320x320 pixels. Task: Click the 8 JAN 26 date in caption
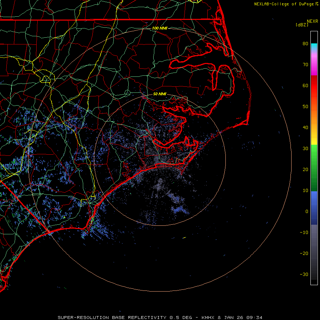231,318
